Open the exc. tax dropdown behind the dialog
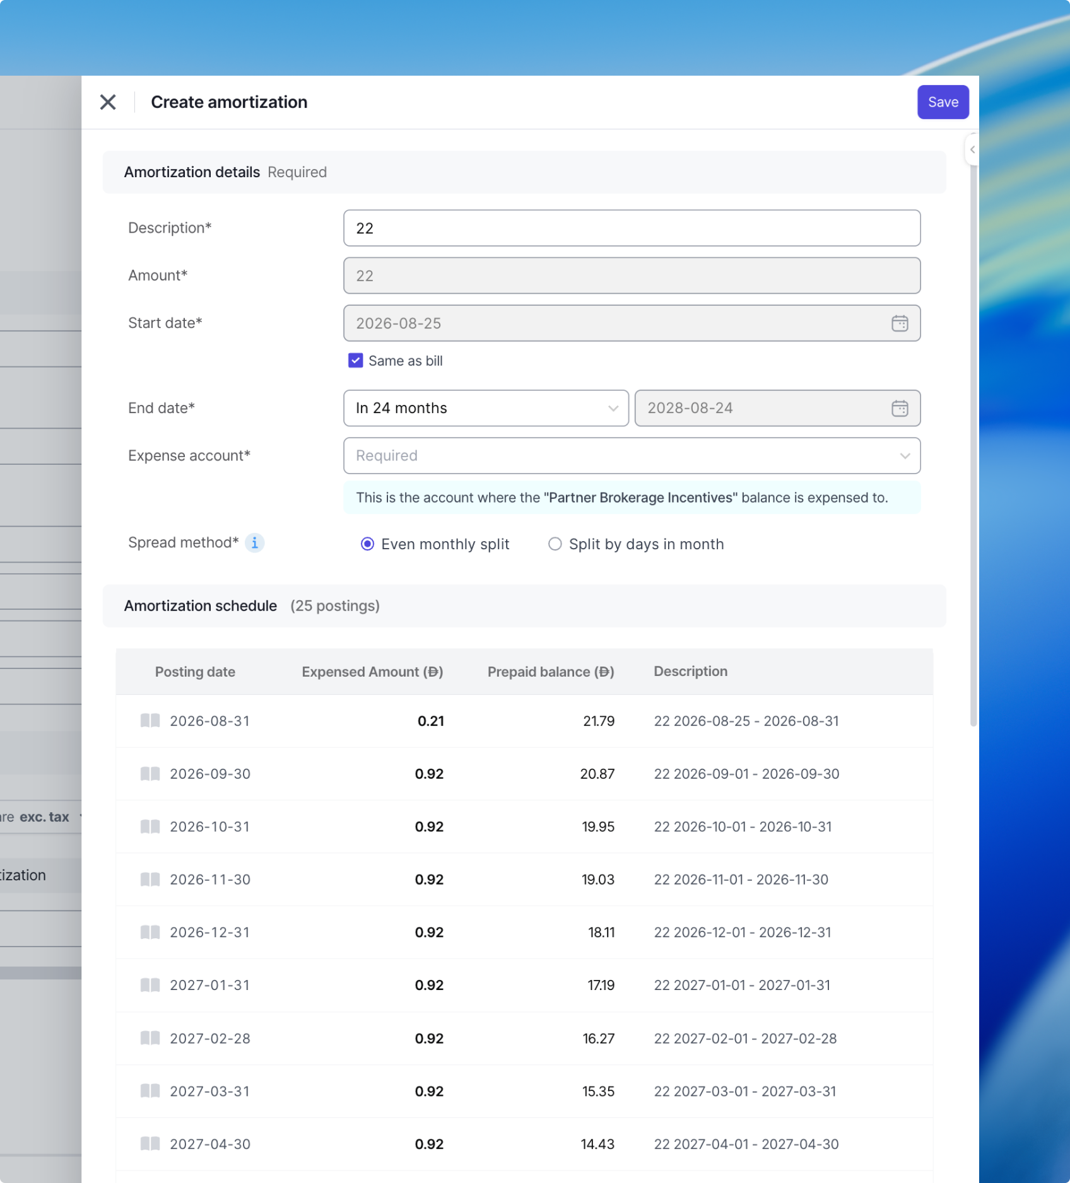Viewport: 1070px width, 1183px height. [x=44, y=817]
